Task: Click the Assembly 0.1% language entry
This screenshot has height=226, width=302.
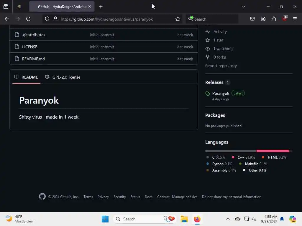Action: [221, 170]
